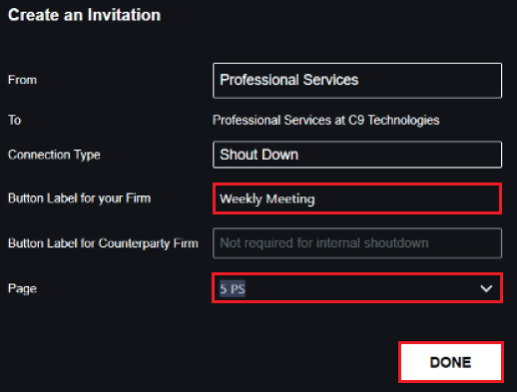Click the To label

(x=14, y=120)
